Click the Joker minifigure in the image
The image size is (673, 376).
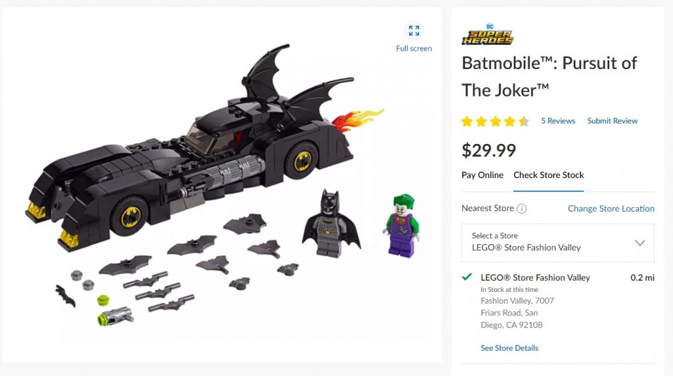[402, 225]
